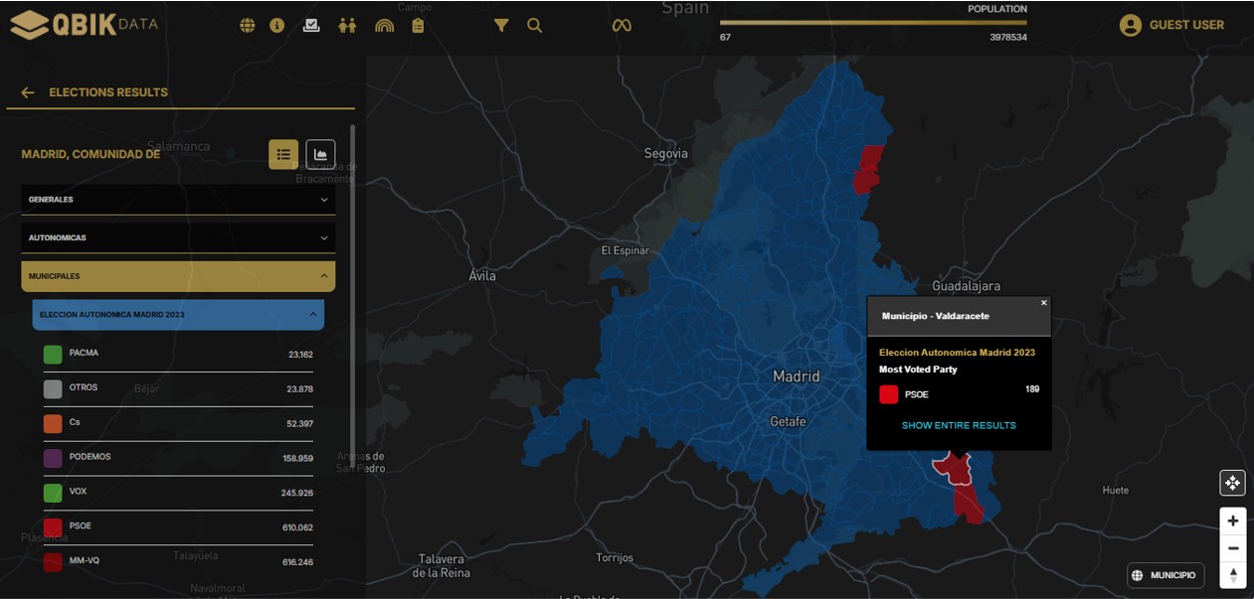Click the population maximum value 3978534
This screenshot has width=1254, height=599.
(x=1008, y=37)
